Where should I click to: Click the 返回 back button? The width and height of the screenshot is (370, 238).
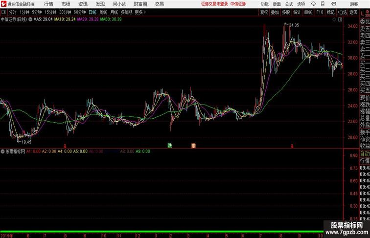[353, 12]
